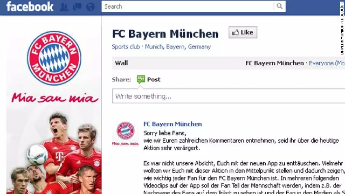Open the Sports club category link
This screenshot has height=194, width=345.
point(126,47)
